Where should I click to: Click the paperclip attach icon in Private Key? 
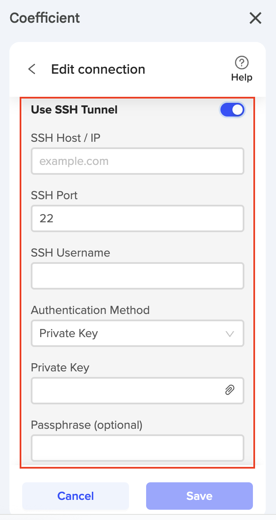click(230, 390)
